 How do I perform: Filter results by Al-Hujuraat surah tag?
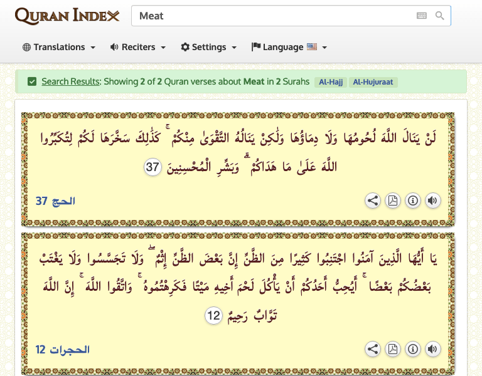(x=373, y=82)
